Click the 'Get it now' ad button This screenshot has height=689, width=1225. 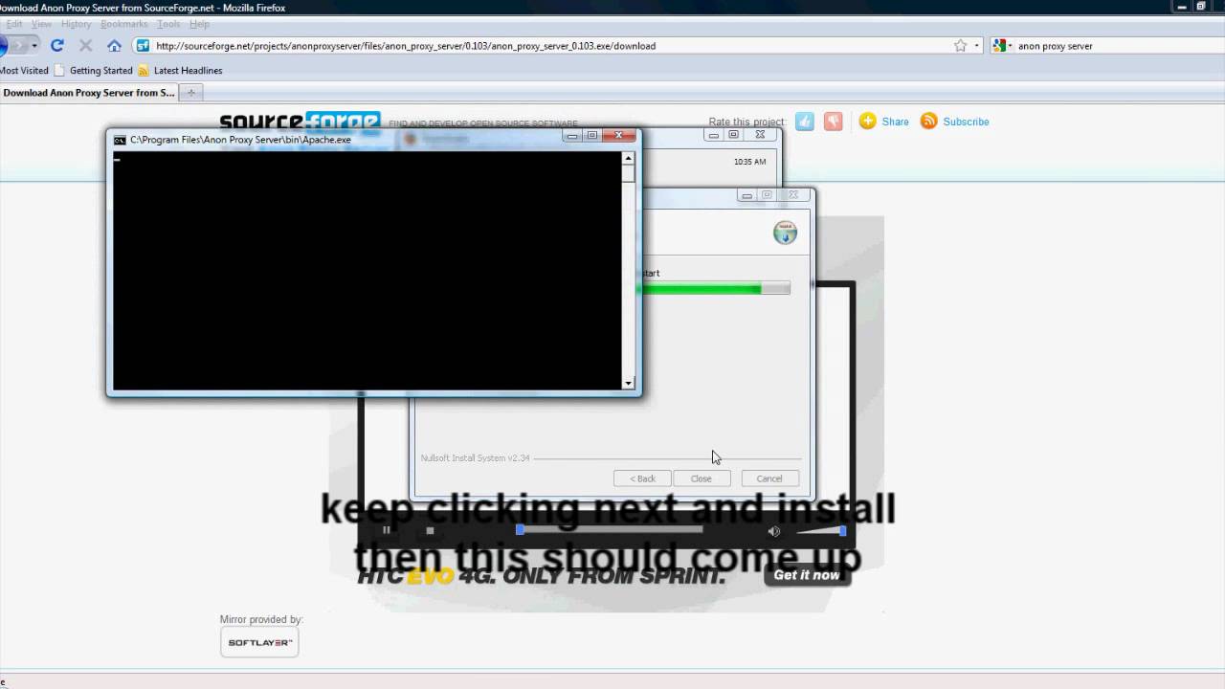tap(807, 575)
